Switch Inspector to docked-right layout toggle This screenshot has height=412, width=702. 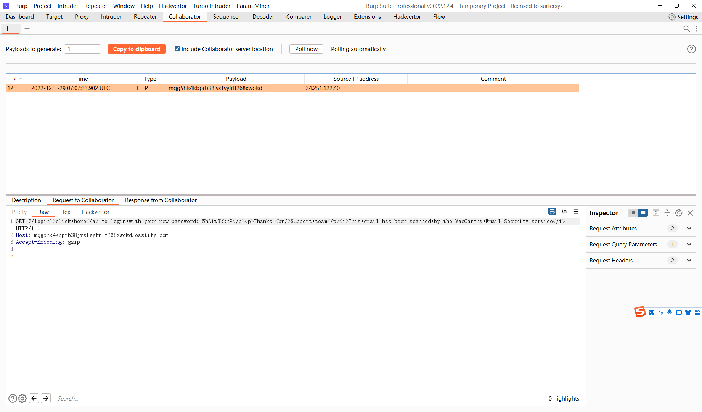pos(643,213)
